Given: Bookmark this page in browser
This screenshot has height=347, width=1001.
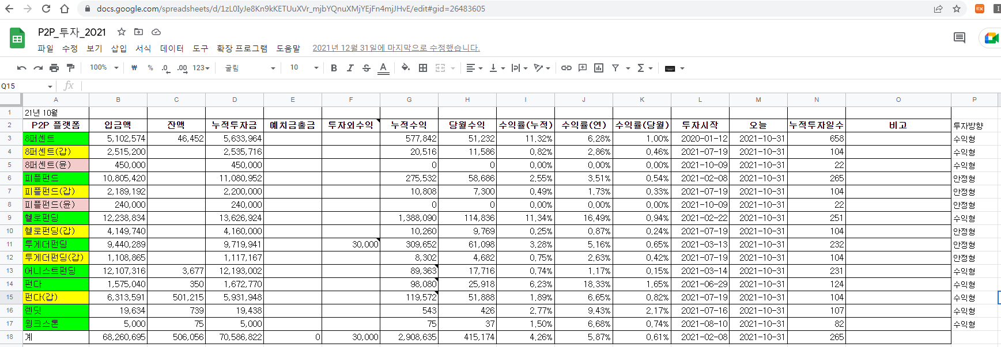Looking at the screenshot, I should click(957, 9).
